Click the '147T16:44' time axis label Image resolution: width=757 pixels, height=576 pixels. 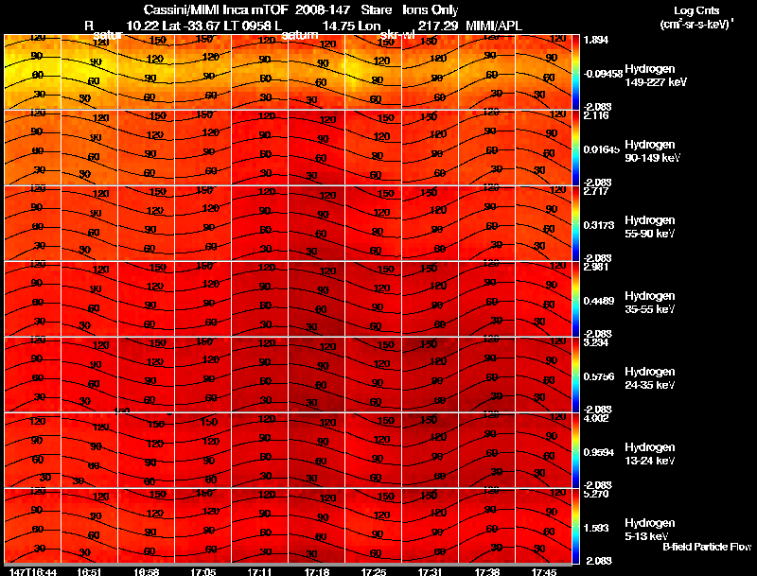33,572
